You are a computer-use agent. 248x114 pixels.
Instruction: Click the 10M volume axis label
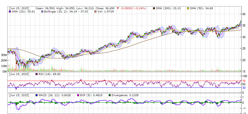point(4,66)
